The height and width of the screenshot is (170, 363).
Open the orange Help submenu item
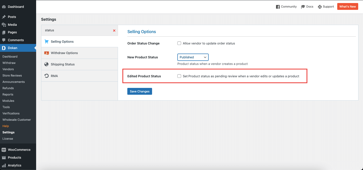click(6, 126)
